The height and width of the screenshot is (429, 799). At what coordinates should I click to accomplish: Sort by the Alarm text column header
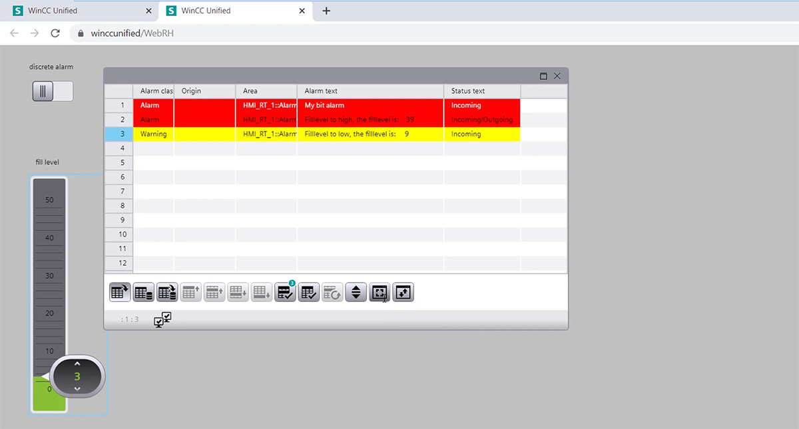[x=370, y=91]
